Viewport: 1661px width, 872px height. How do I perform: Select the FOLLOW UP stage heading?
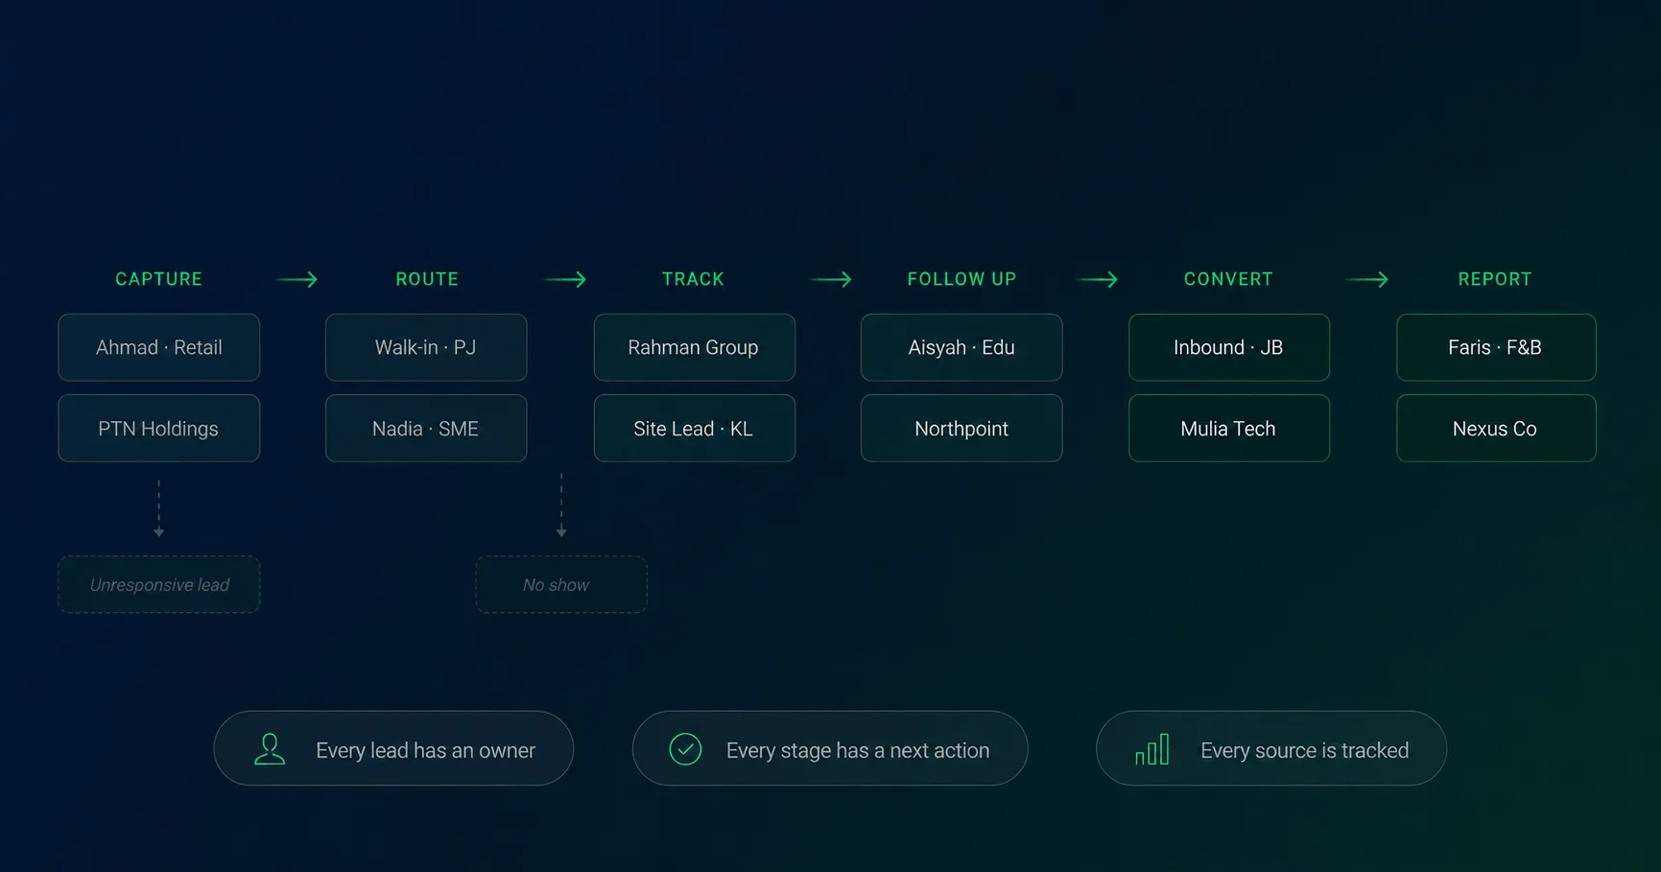[x=961, y=279]
